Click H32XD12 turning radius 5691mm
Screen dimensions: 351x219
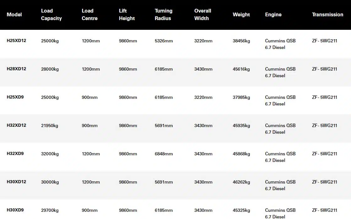[x=164, y=126]
